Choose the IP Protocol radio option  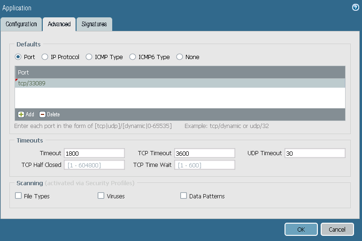click(45, 57)
